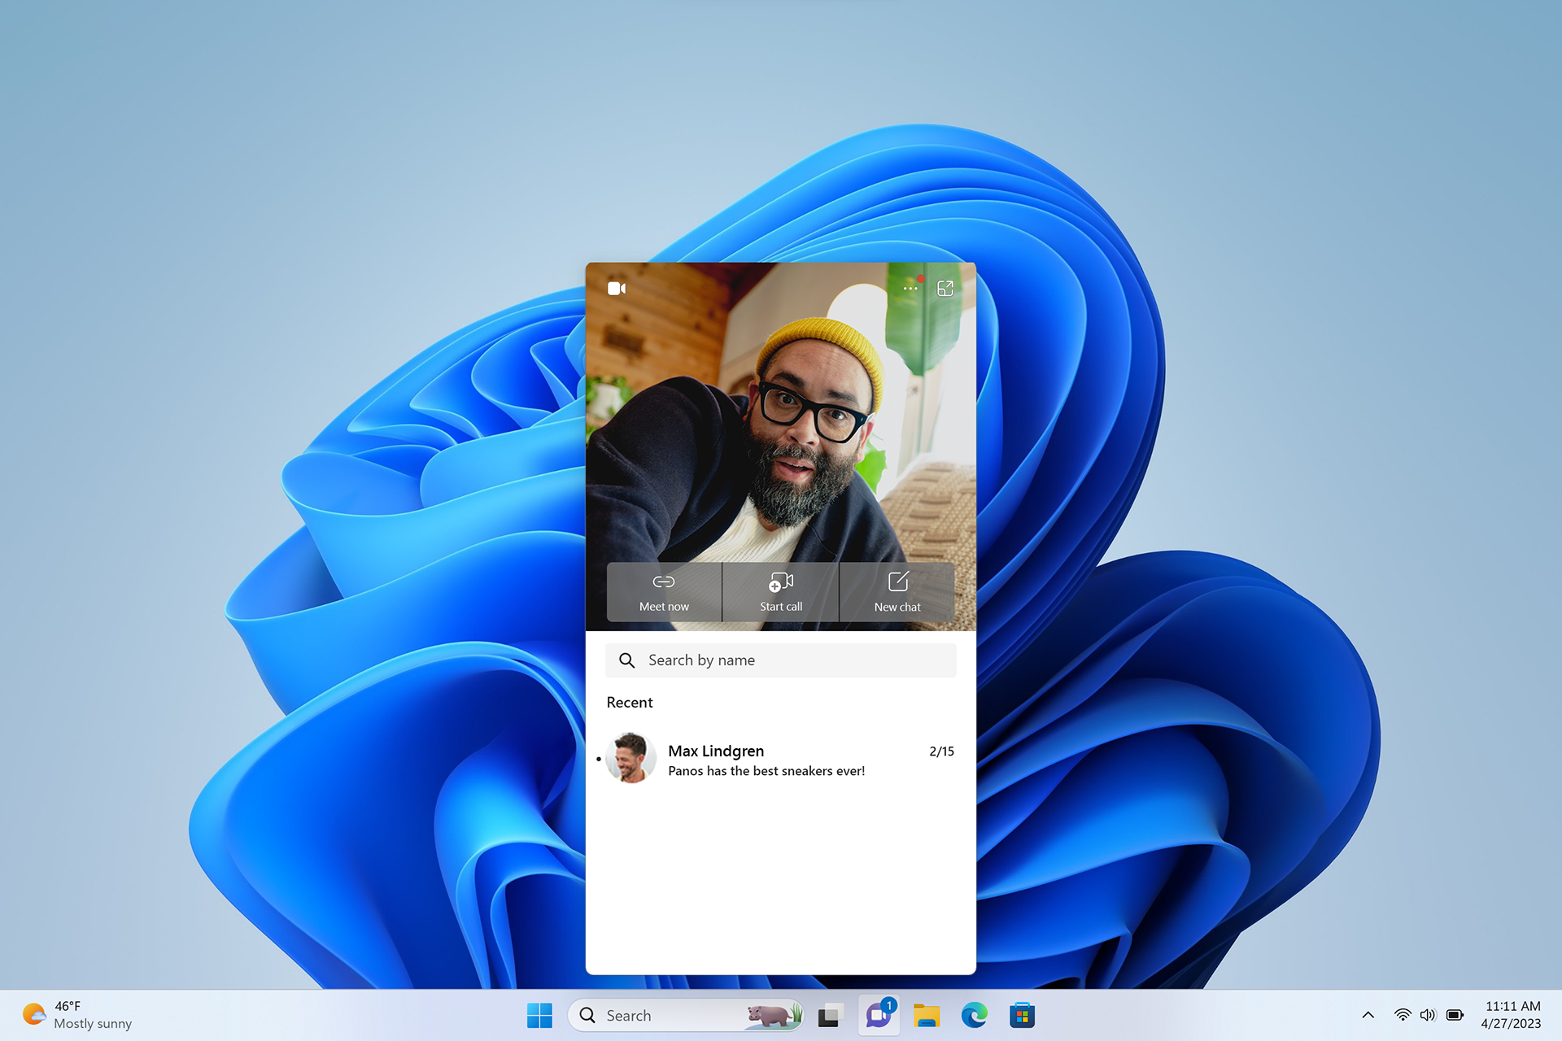Image resolution: width=1562 pixels, height=1041 pixels.
Task: Click the more options ellipsis icon
Action: coord(910,287)
